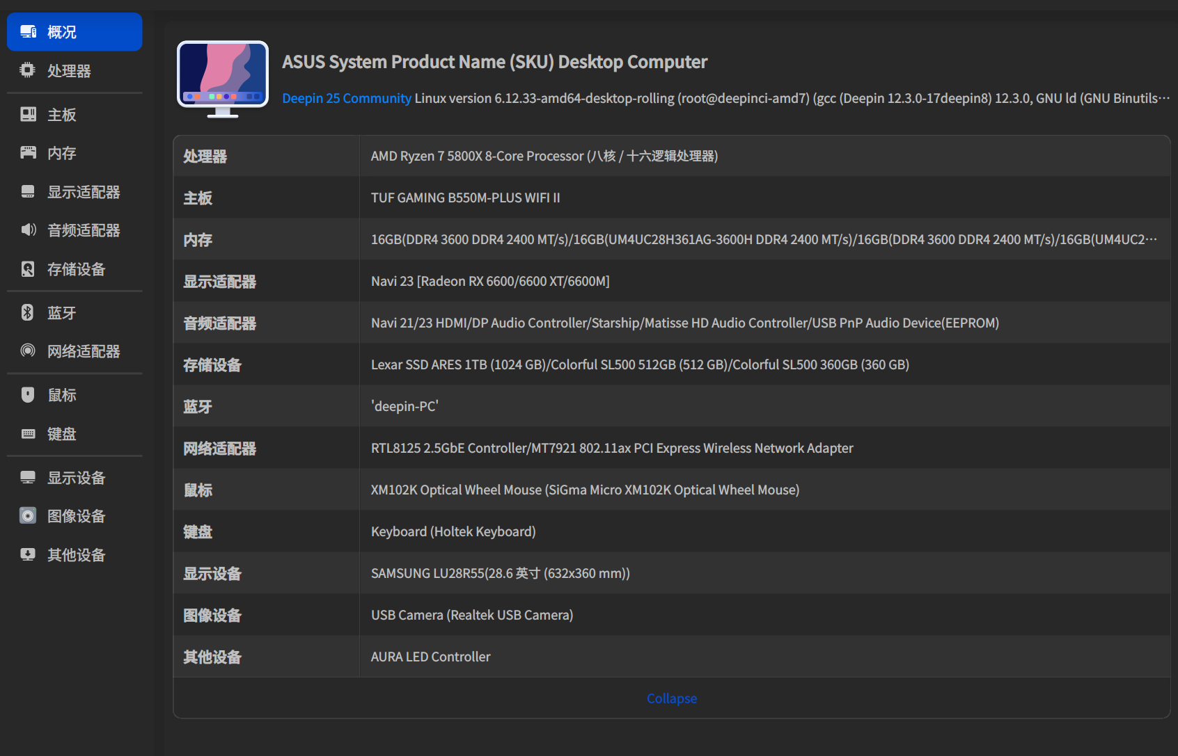Collapse the overview table
Image resolution: width=1178 pixels, height=756 pixels.
point(672,698)
